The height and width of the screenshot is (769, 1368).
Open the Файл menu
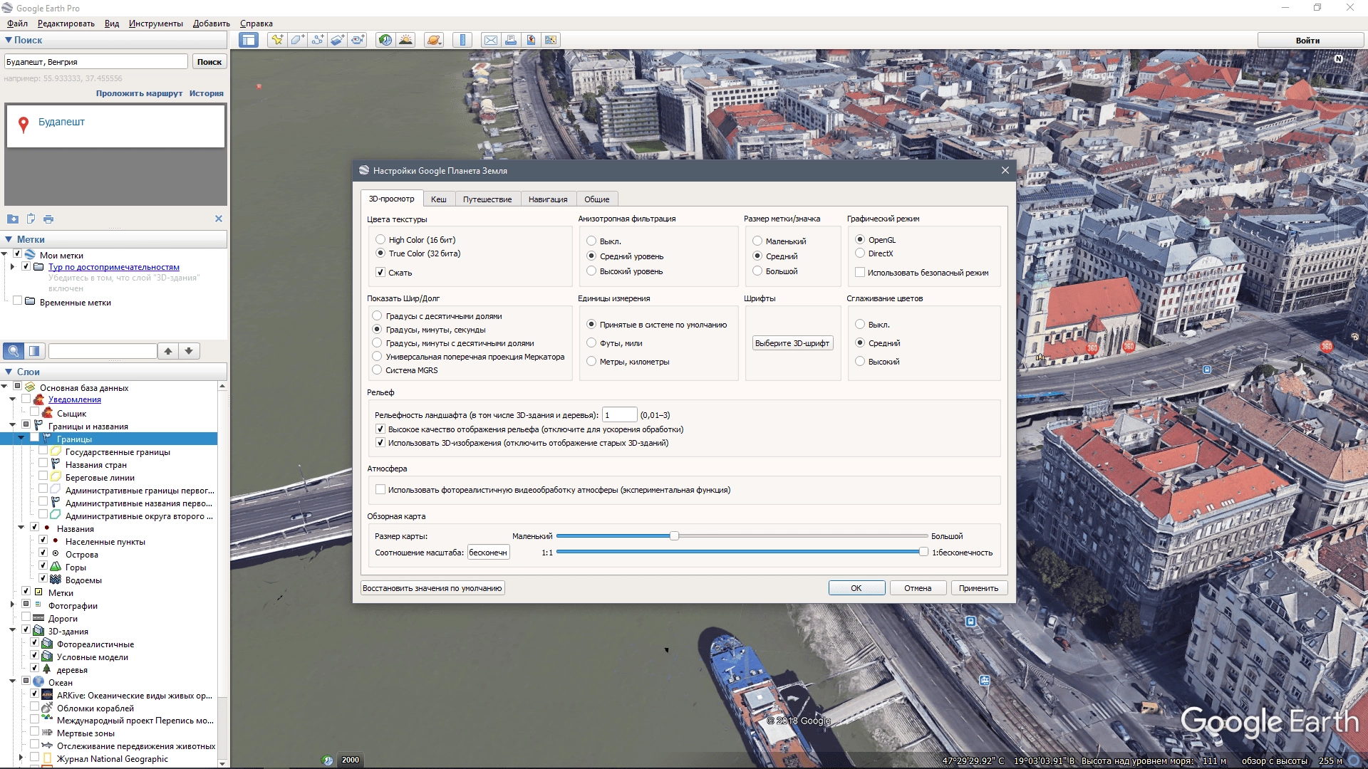[x=17, y=23]
